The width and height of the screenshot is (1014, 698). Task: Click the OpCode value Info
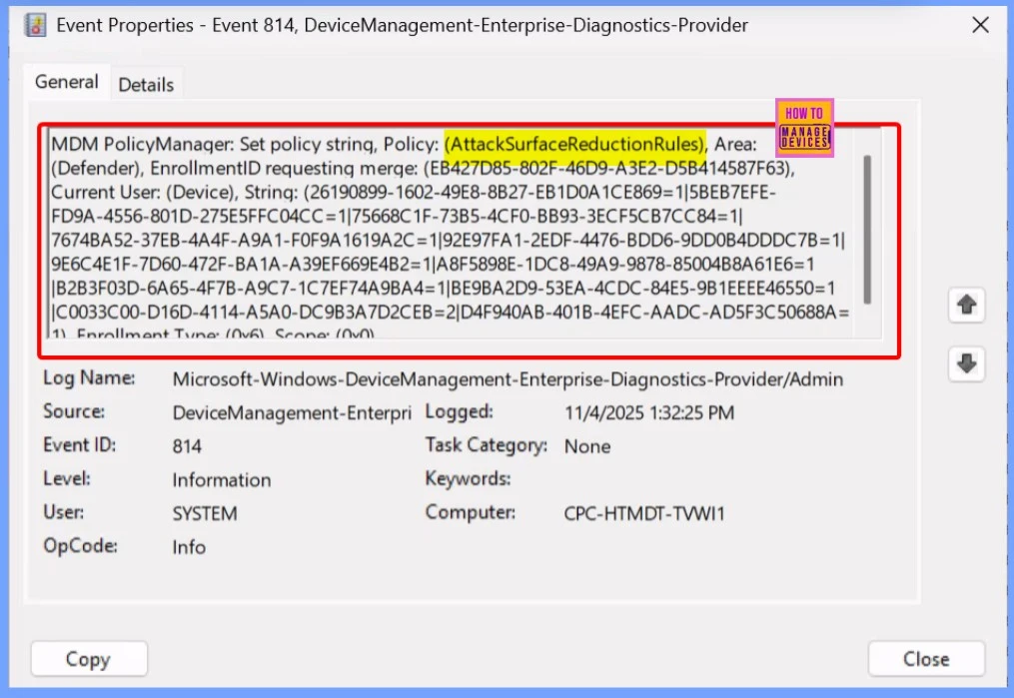(x=189, y=546)
